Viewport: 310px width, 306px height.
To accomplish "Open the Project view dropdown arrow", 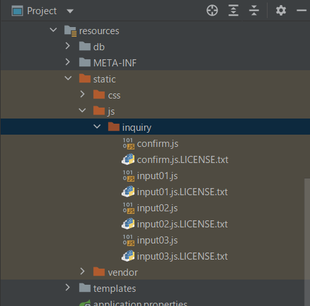I will [x=70, y=11].
